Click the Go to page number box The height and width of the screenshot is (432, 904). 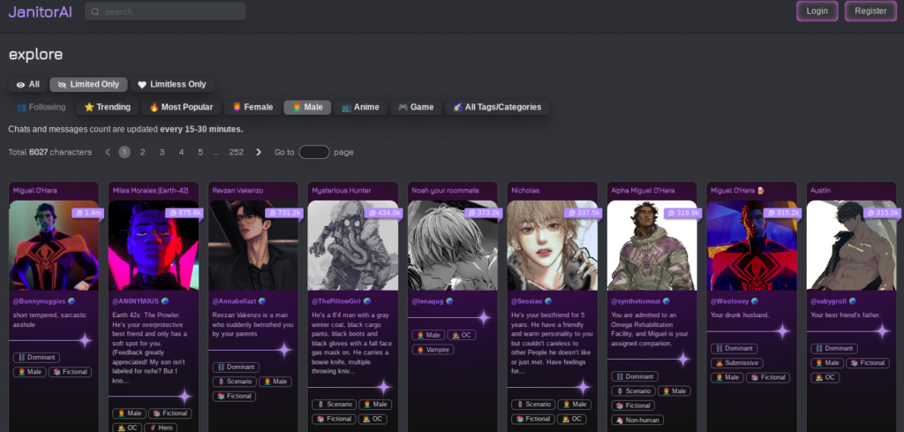tap(314, 152)
